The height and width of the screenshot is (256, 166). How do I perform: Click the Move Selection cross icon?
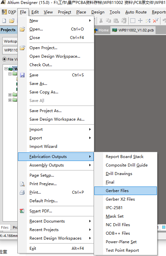tap(140, 21)
